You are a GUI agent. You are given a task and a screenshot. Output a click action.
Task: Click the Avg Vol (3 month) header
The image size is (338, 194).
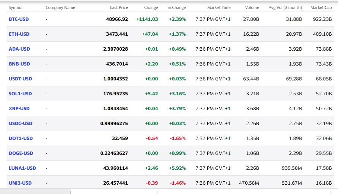tap(285, 7)
